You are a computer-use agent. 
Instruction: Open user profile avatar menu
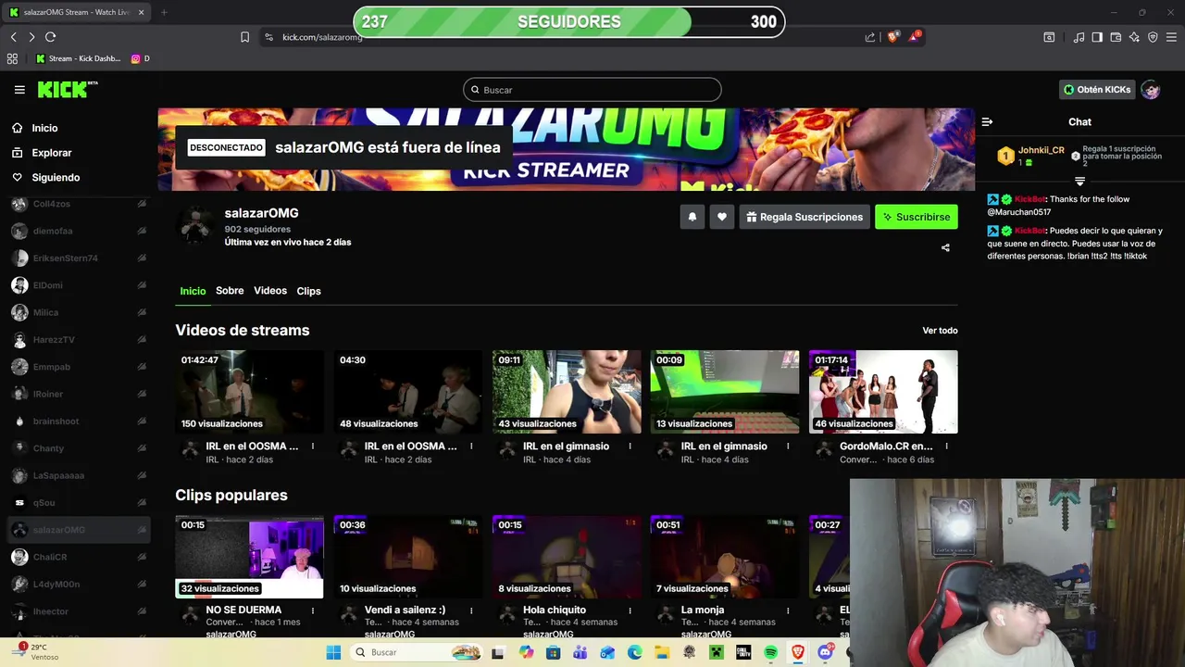(1151, 90)
